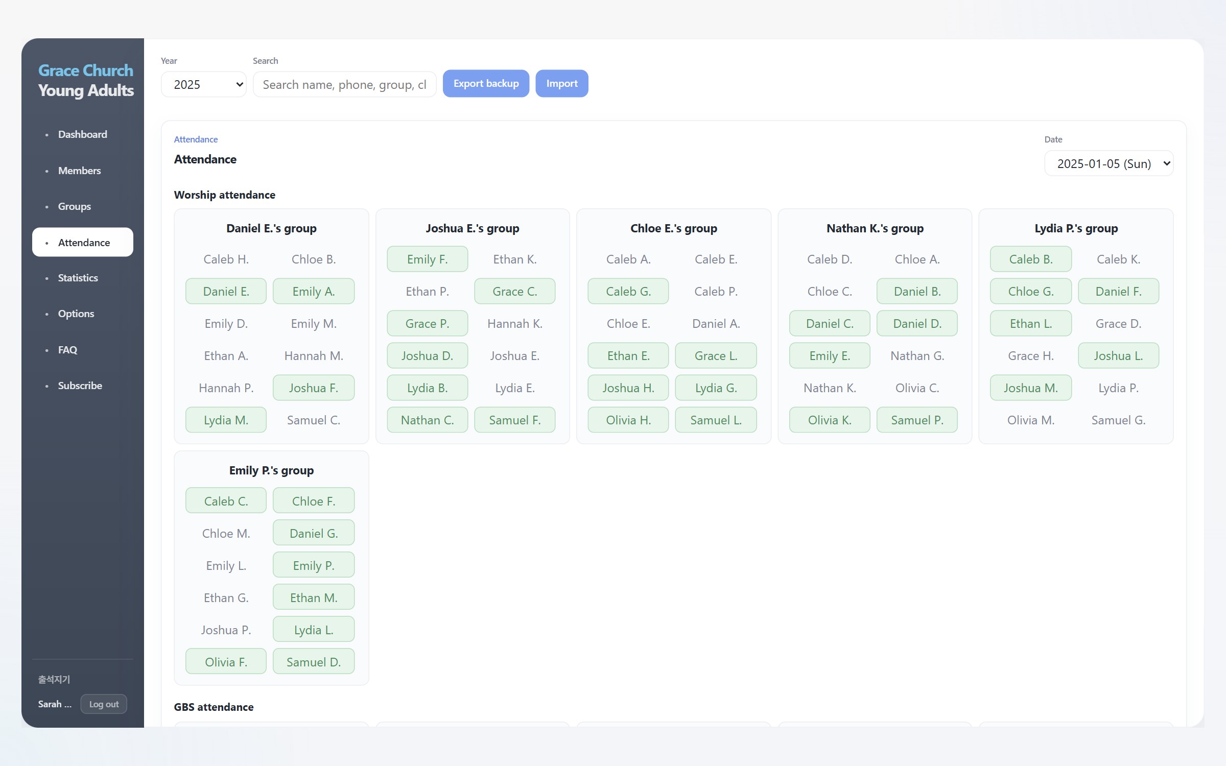This screenshot has height=766, width=1226.
Task: Click the Grace Church Young Adults logo title
Action: pyautogui.click(x=86, y=80)
